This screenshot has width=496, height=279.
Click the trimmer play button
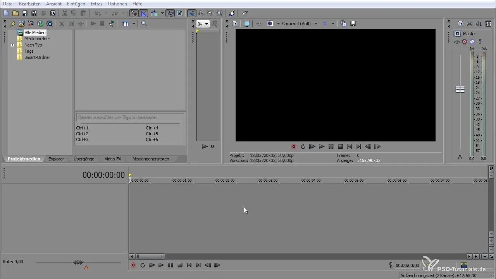(205, 146)
